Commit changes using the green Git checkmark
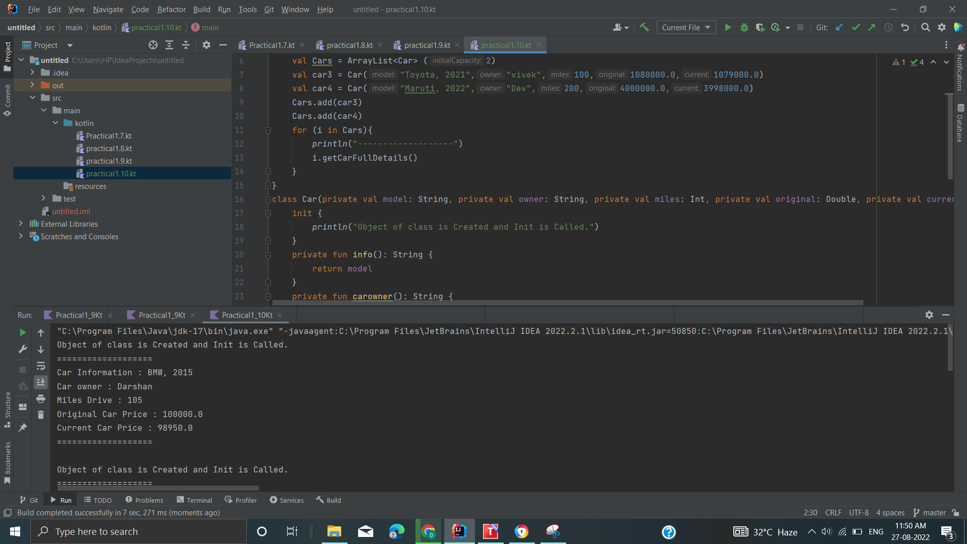This screenshot has height=544, width=967. coord(856,27)
